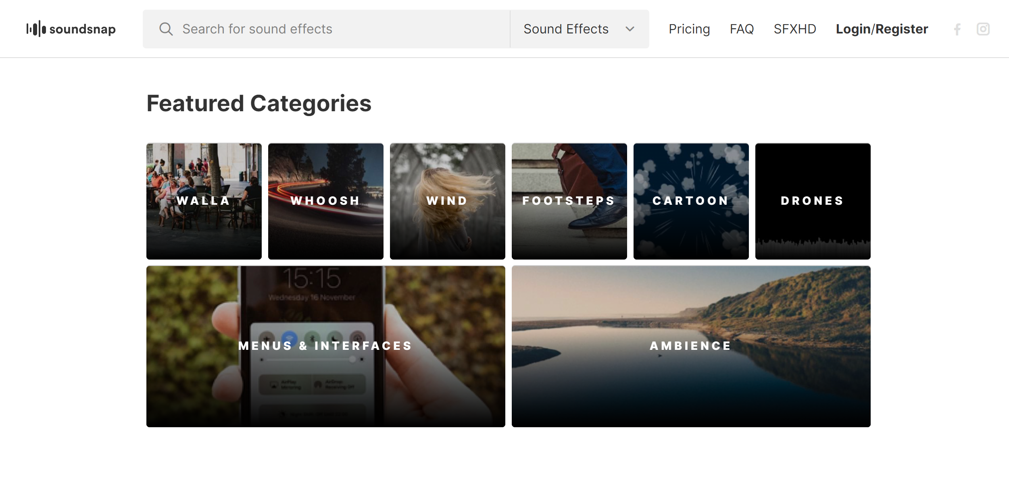Browse the Footsteps category tile
This screenshot has height=478, width=1009.
point(569,201)
